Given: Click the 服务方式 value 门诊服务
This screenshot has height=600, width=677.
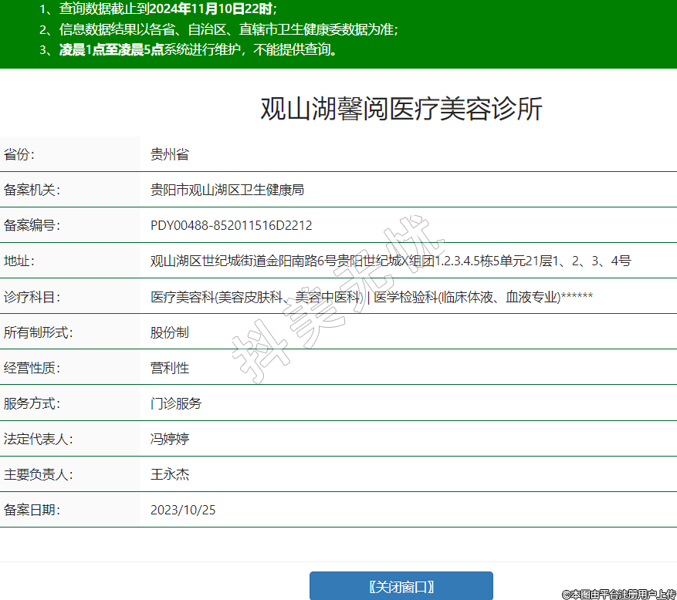Looking at the screenshot, I should click(175, 403).
